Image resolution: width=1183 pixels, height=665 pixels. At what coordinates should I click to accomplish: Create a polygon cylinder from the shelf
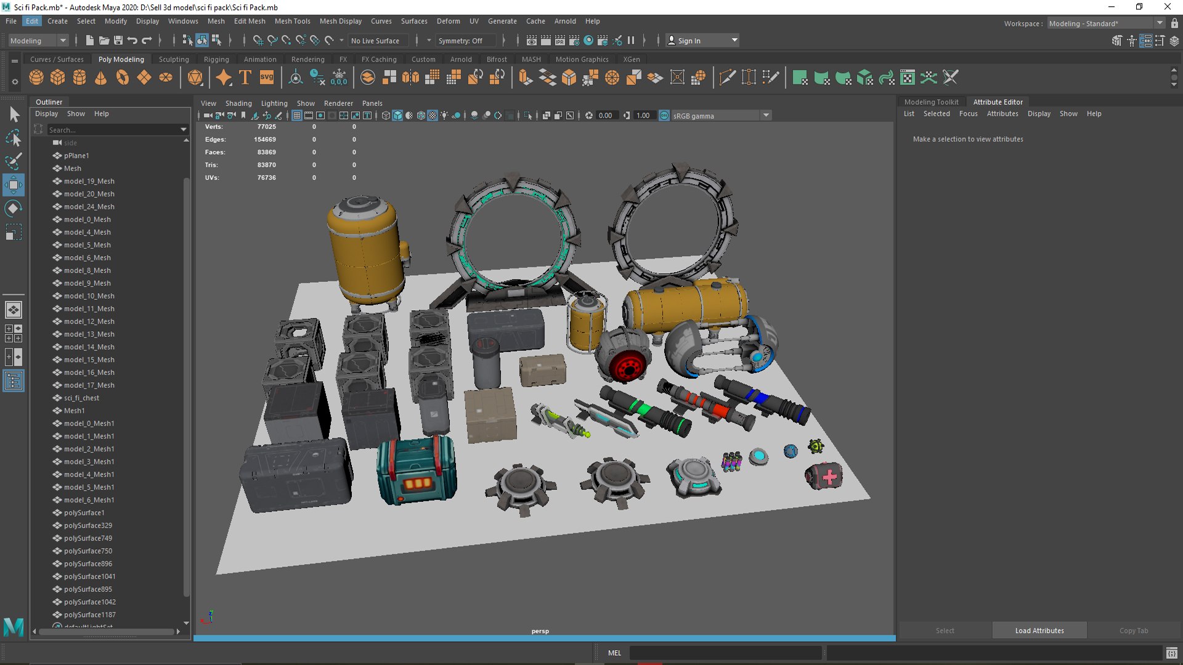[x=79, y=78]
